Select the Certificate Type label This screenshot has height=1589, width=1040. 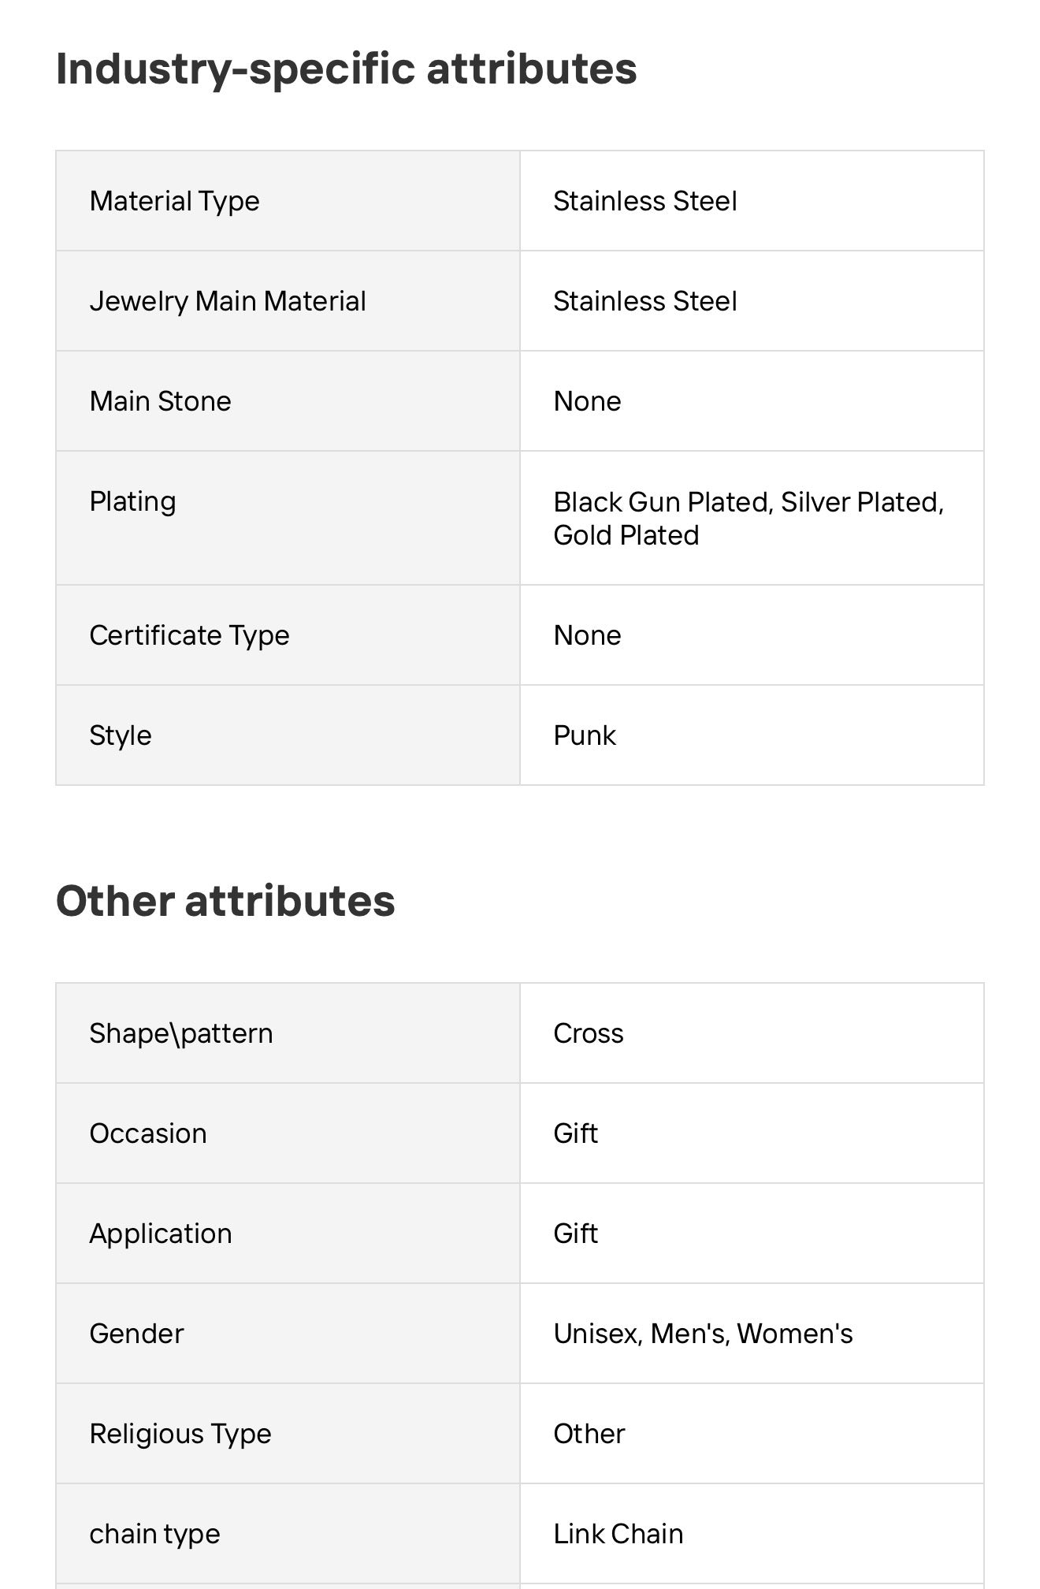[x=189, y=635]
